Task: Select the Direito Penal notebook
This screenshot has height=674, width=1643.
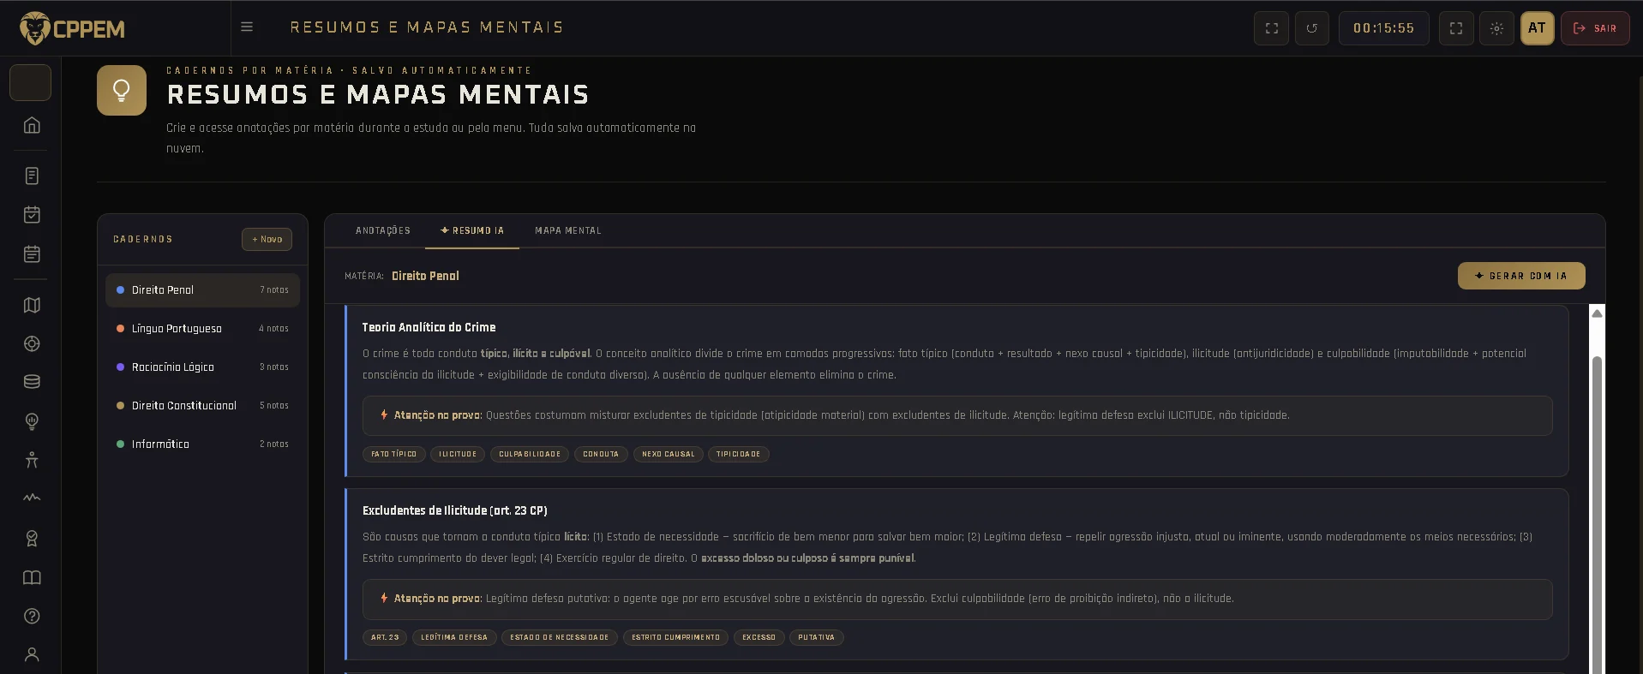Action: (x=202, y=290)
